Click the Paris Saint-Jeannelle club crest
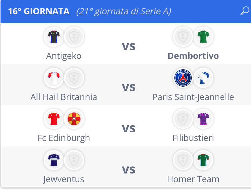Screen dimensions: 251x192 click(183, 78)
